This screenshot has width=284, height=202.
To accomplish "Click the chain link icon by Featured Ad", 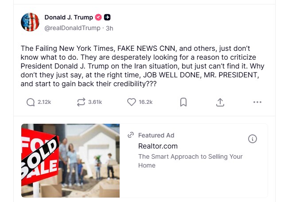I will [x=131, y=135].
